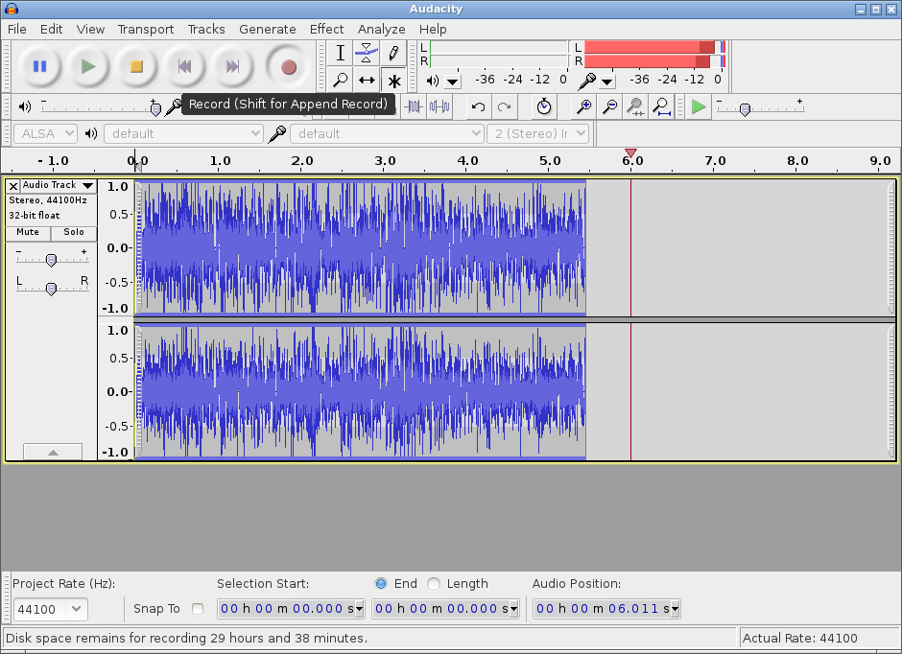
Task: Click the Zoom In magnifier icon
Action: (x=582, y=106)
